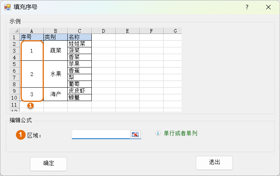The height and width of the screenshot is (176, 280).
Task: Click the 区域 label text
Action: pos(34,135)
